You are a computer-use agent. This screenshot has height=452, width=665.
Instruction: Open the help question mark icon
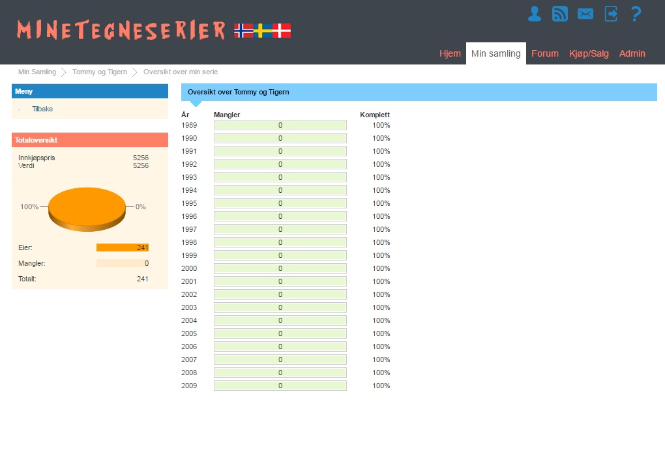point(636,14)
